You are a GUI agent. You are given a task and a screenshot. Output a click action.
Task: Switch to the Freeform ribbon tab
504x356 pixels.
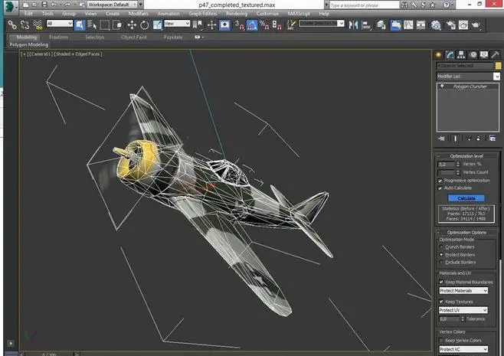pos(59,37)
